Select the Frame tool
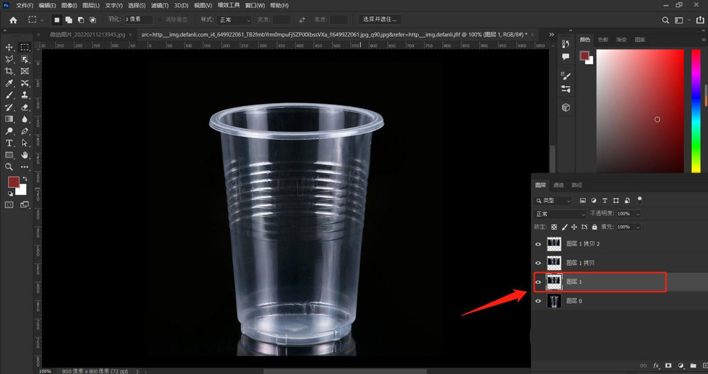This screenshot has width=708, height=374. [25, 71]
